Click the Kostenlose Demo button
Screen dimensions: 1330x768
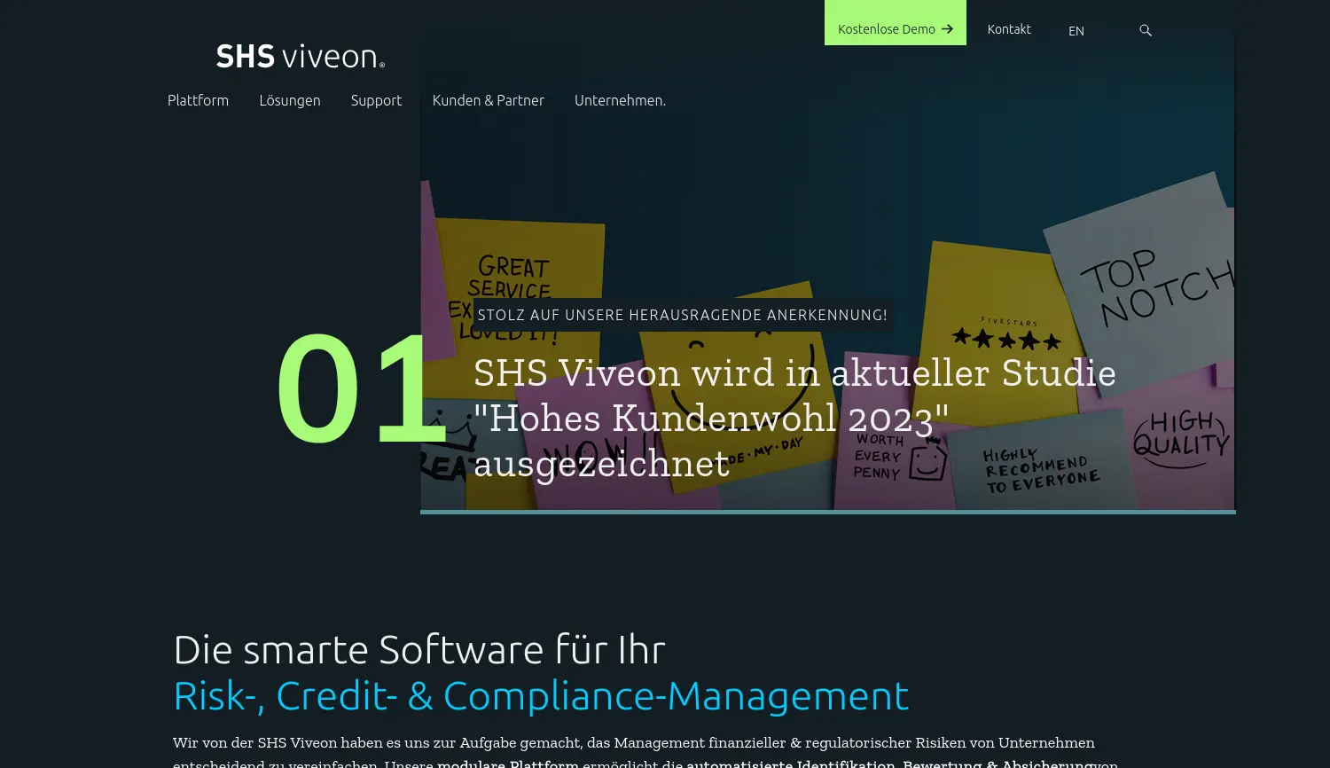click(x=887, y=28)
